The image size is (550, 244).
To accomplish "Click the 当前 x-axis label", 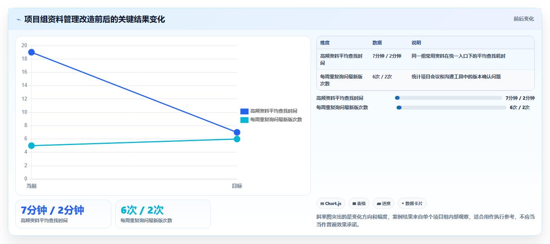I will [x=31, y=186].
